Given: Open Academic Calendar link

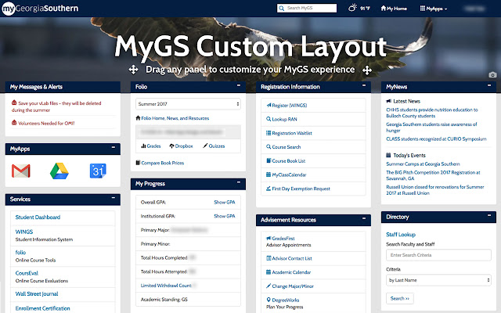Looking at the screenshot, I should pos(289,272).
